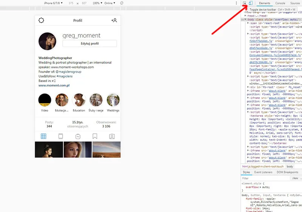
Task: Click the @magiclensgroup mention link
Action: 68,72
